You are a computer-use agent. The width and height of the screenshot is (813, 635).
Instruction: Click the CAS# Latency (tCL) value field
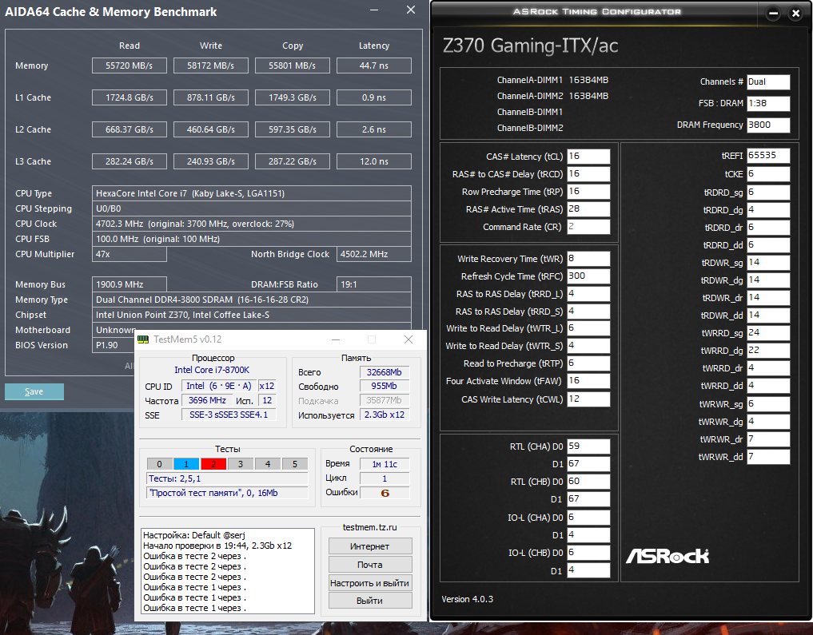[588, 157]
